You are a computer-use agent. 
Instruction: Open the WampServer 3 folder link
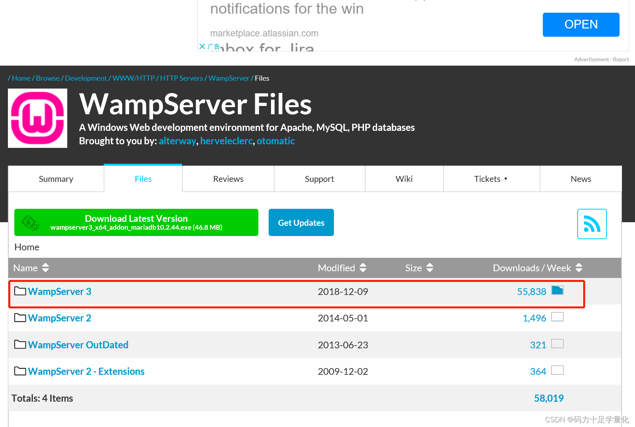pos(60,291)
